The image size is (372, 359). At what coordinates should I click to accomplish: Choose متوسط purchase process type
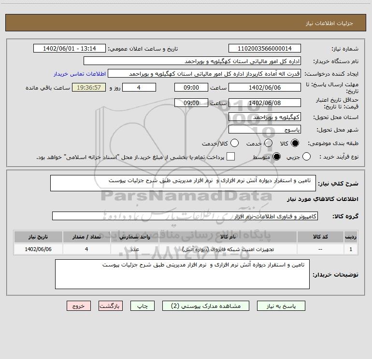point(276,157)
